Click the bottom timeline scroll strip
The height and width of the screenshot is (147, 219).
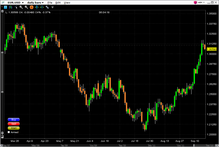104,145
